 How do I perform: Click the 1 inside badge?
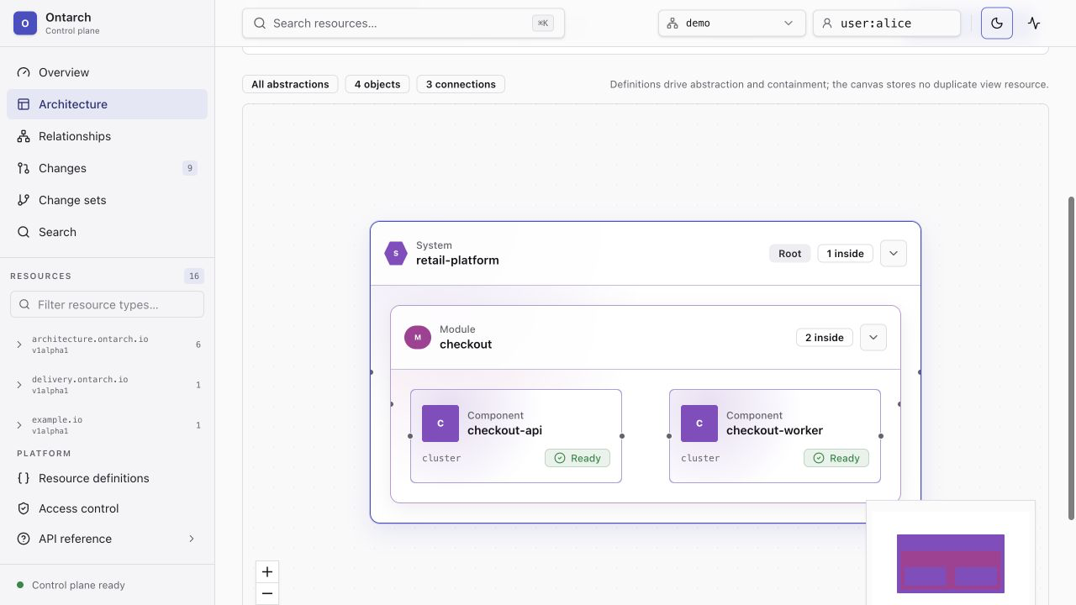click(x=846, y=253)
